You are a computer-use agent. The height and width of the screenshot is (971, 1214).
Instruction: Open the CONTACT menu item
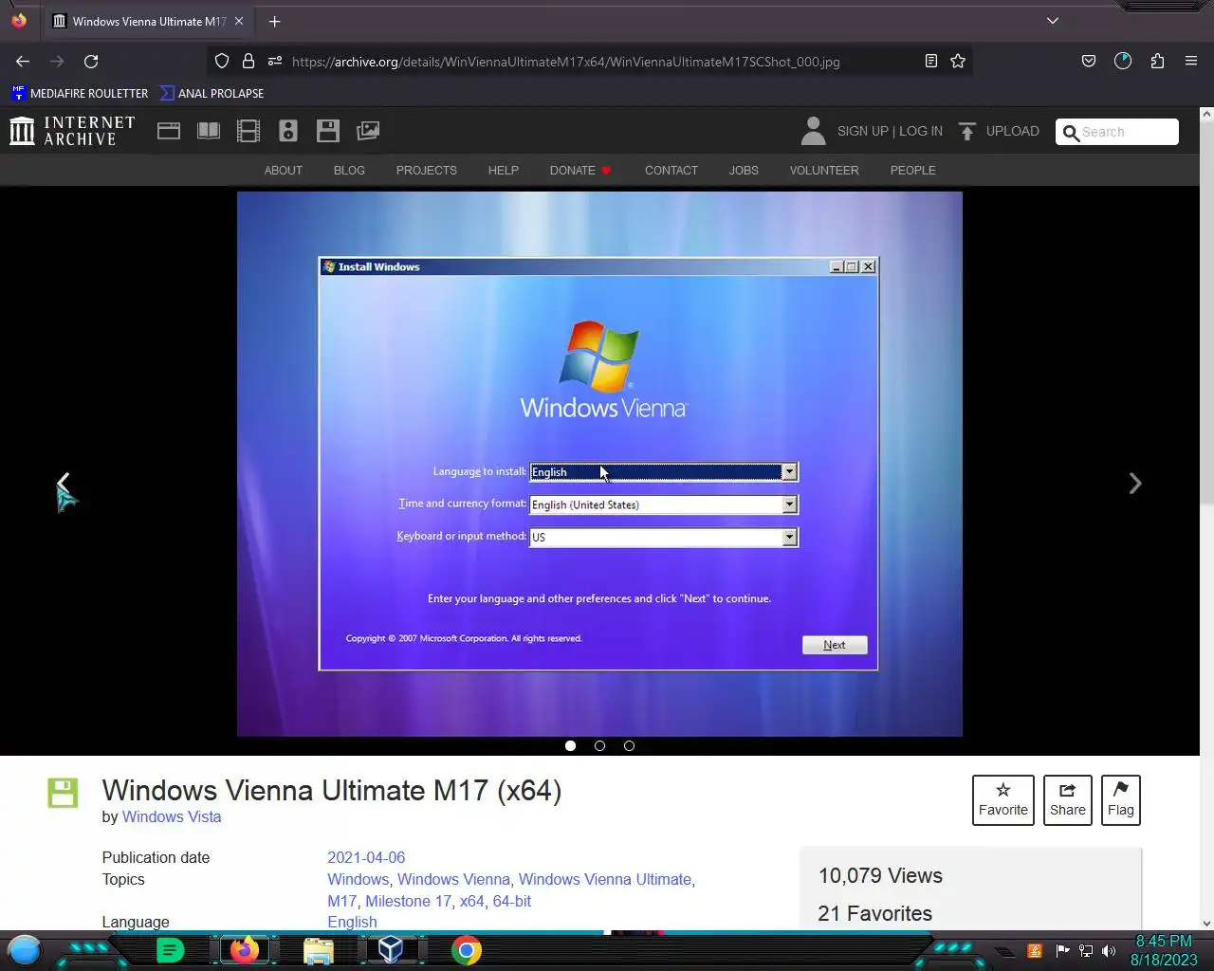[671, 171]
